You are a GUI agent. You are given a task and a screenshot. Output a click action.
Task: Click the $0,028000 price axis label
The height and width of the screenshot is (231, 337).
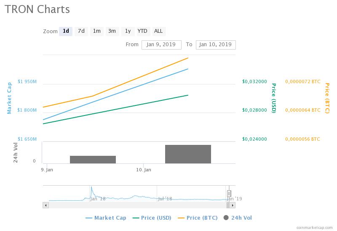pos(254,110)
